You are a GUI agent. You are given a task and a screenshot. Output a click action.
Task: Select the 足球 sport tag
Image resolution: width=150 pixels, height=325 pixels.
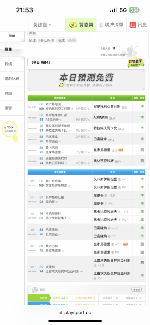pos(32,40)
